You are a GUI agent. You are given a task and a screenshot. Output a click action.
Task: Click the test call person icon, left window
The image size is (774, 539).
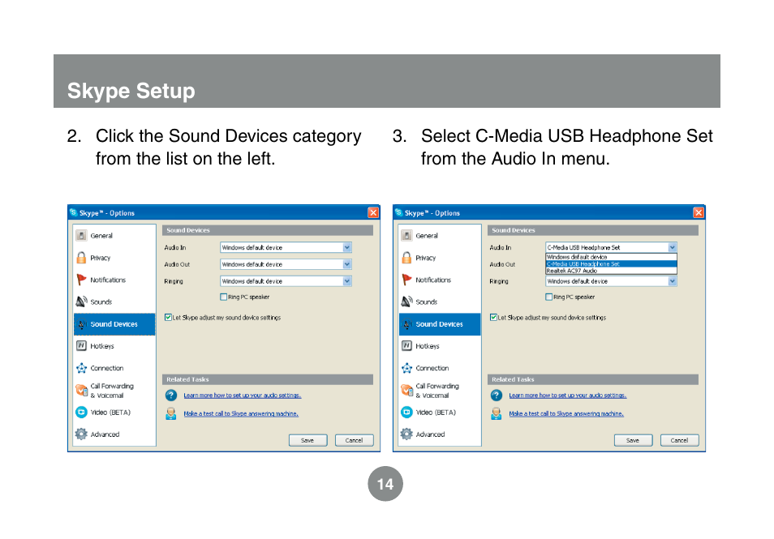(171, 413)
